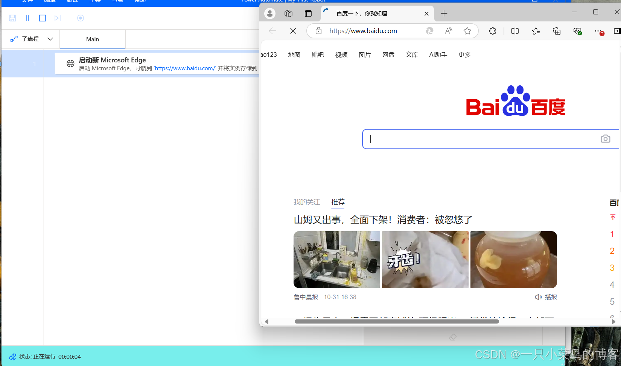Open the 图片 link on Baidu
The height and width of the screenshot is (366, 621).
[x=365, y=55]
